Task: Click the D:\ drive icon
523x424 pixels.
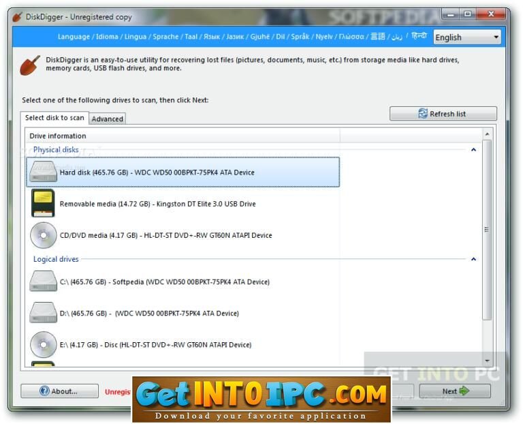Action: click(x=43, y=312)
